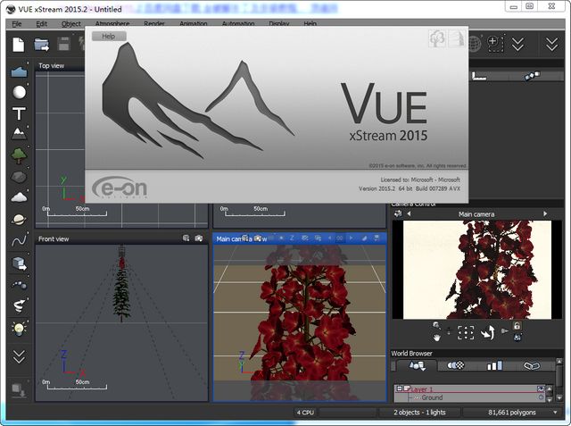Toggle visibility of Layer 1
Screen dimensions: 571x426
[x=541, y=388]
